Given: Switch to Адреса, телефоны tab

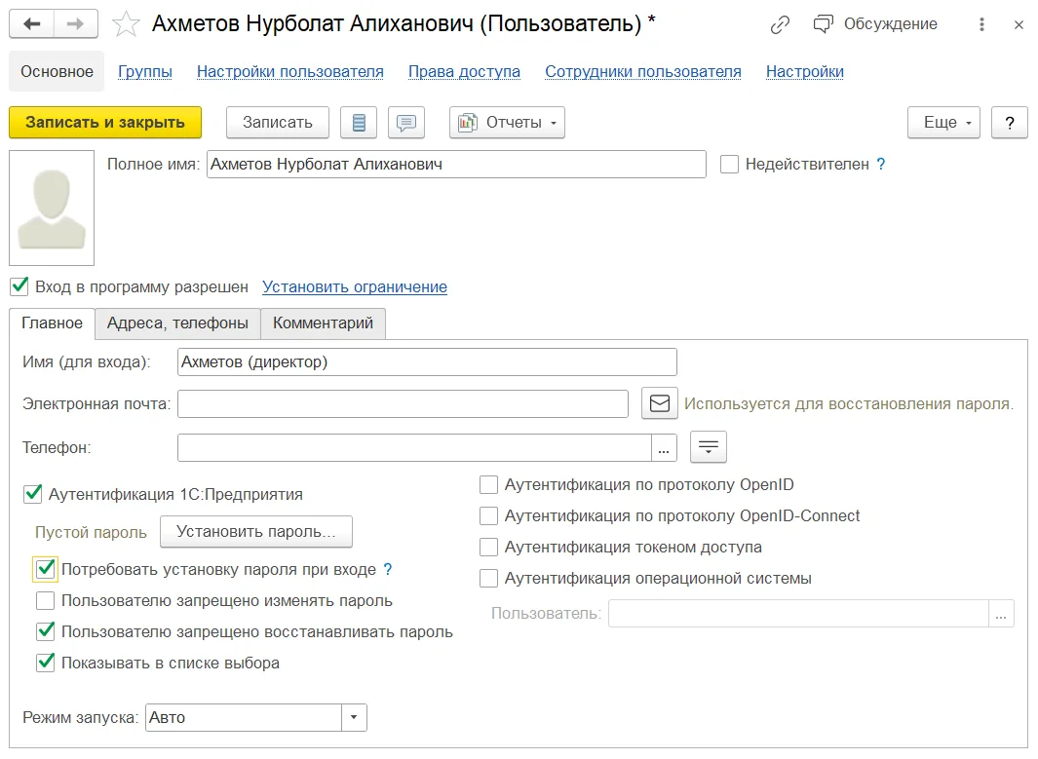Looking at the screenshot, I should point(177,323).
